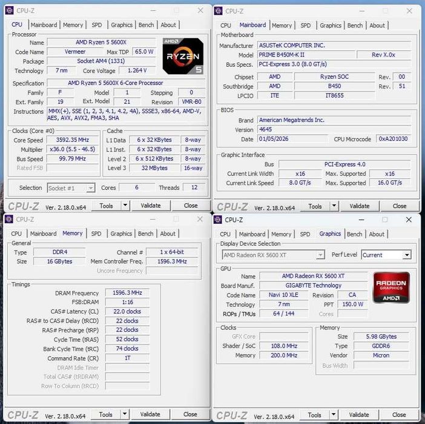Click the Close button in the Mainboard window

(400, 206)
